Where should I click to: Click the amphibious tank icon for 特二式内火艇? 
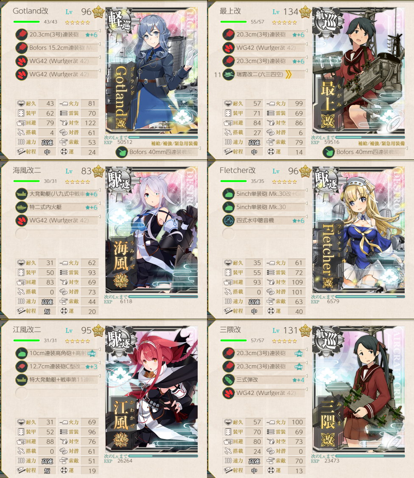click(x=21, y=207)
